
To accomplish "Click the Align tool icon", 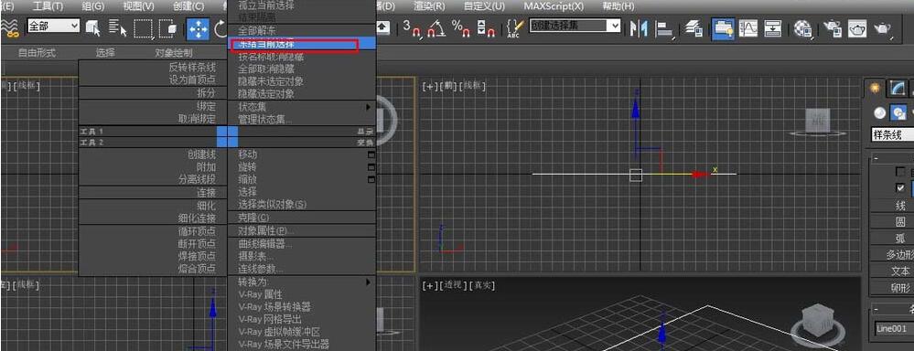I will (x=665, y=28).
